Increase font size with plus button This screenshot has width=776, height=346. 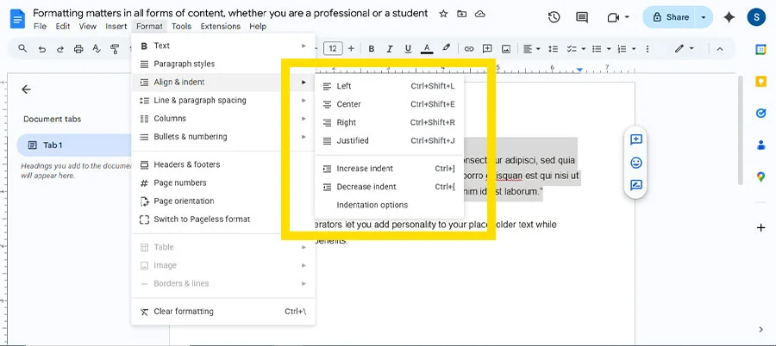tap(351, 48)
